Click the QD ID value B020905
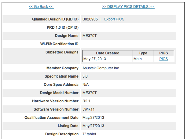This screenshot has height=139, width=187. 90,19
